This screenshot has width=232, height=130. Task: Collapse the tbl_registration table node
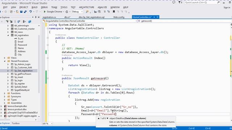click(x=8, y=35)
